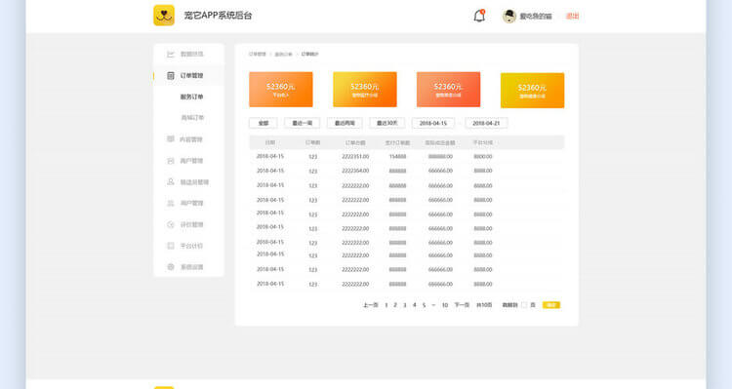Open the notification bell

click(x=479, y=16)
